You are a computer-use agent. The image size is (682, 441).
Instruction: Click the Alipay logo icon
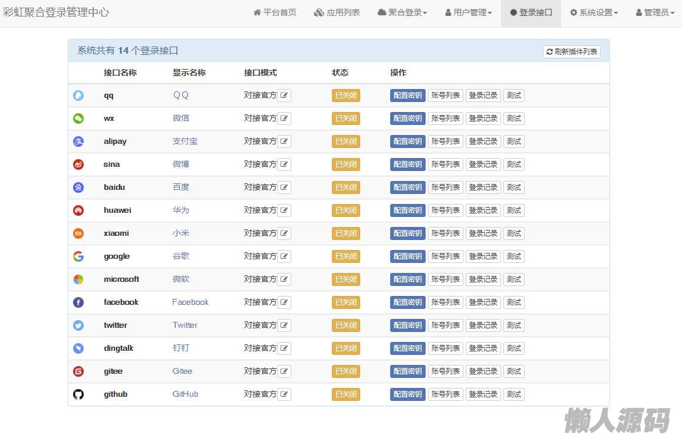[78, 141]
